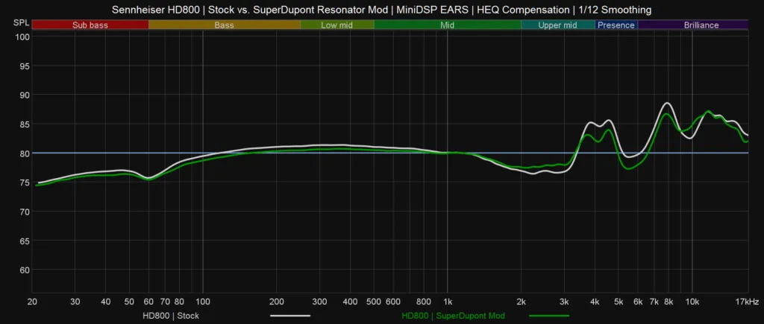The height and width of the screenshot is (324, 764).
Task: Click the 800 frequency axis label
Action: [424, 302]
